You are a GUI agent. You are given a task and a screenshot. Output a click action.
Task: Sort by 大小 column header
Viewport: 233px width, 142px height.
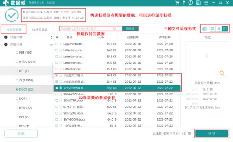[x=101, y=37]
